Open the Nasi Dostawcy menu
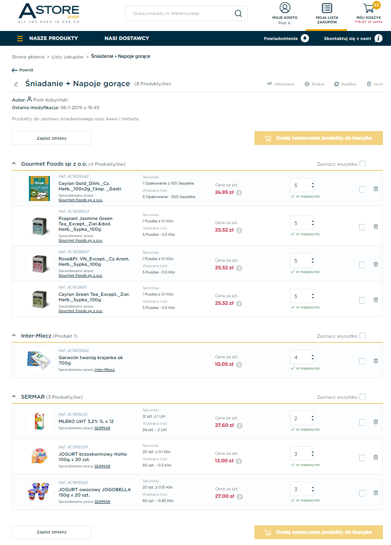The width and height of the screenshot is (391, 545). [x=127, y=39]
